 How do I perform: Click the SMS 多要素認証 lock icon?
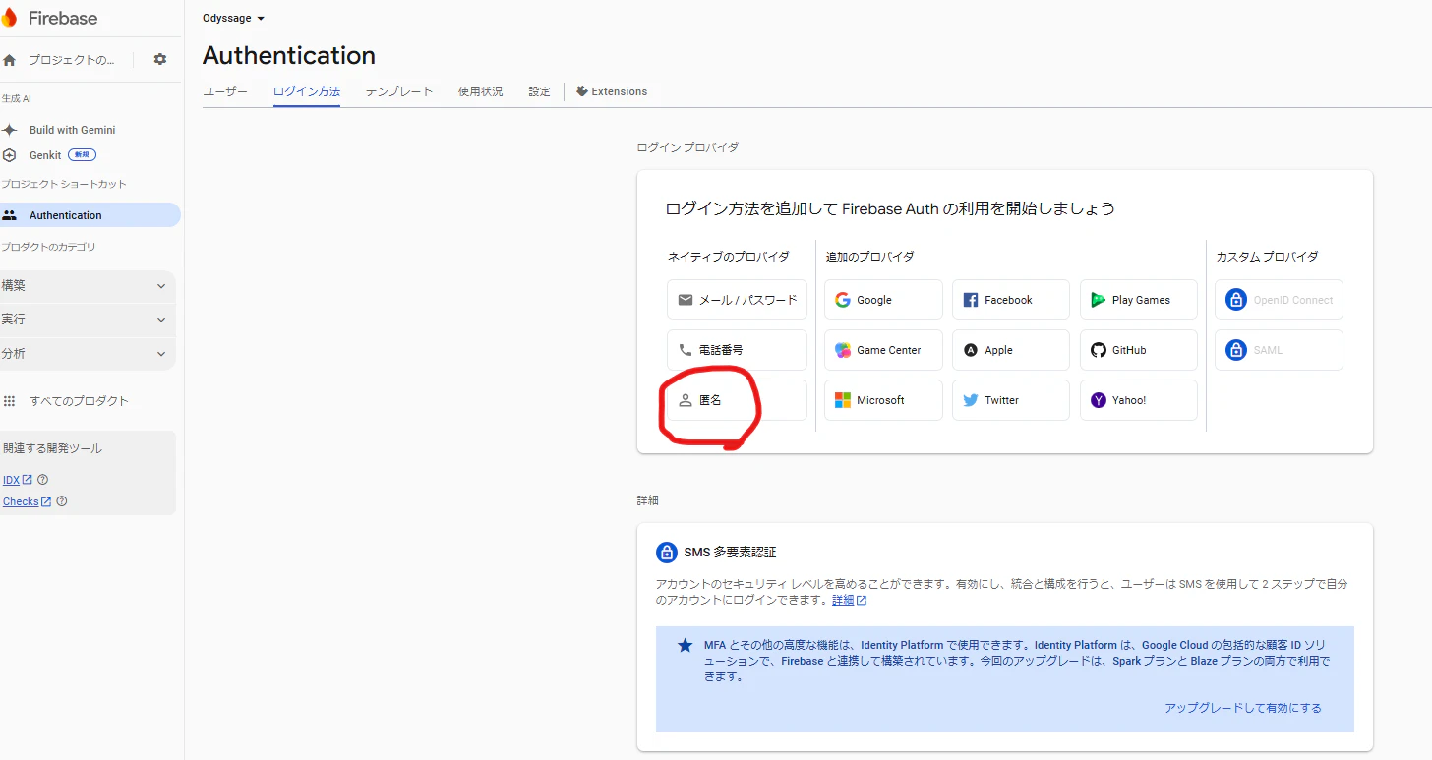click(x=667, y=552)
